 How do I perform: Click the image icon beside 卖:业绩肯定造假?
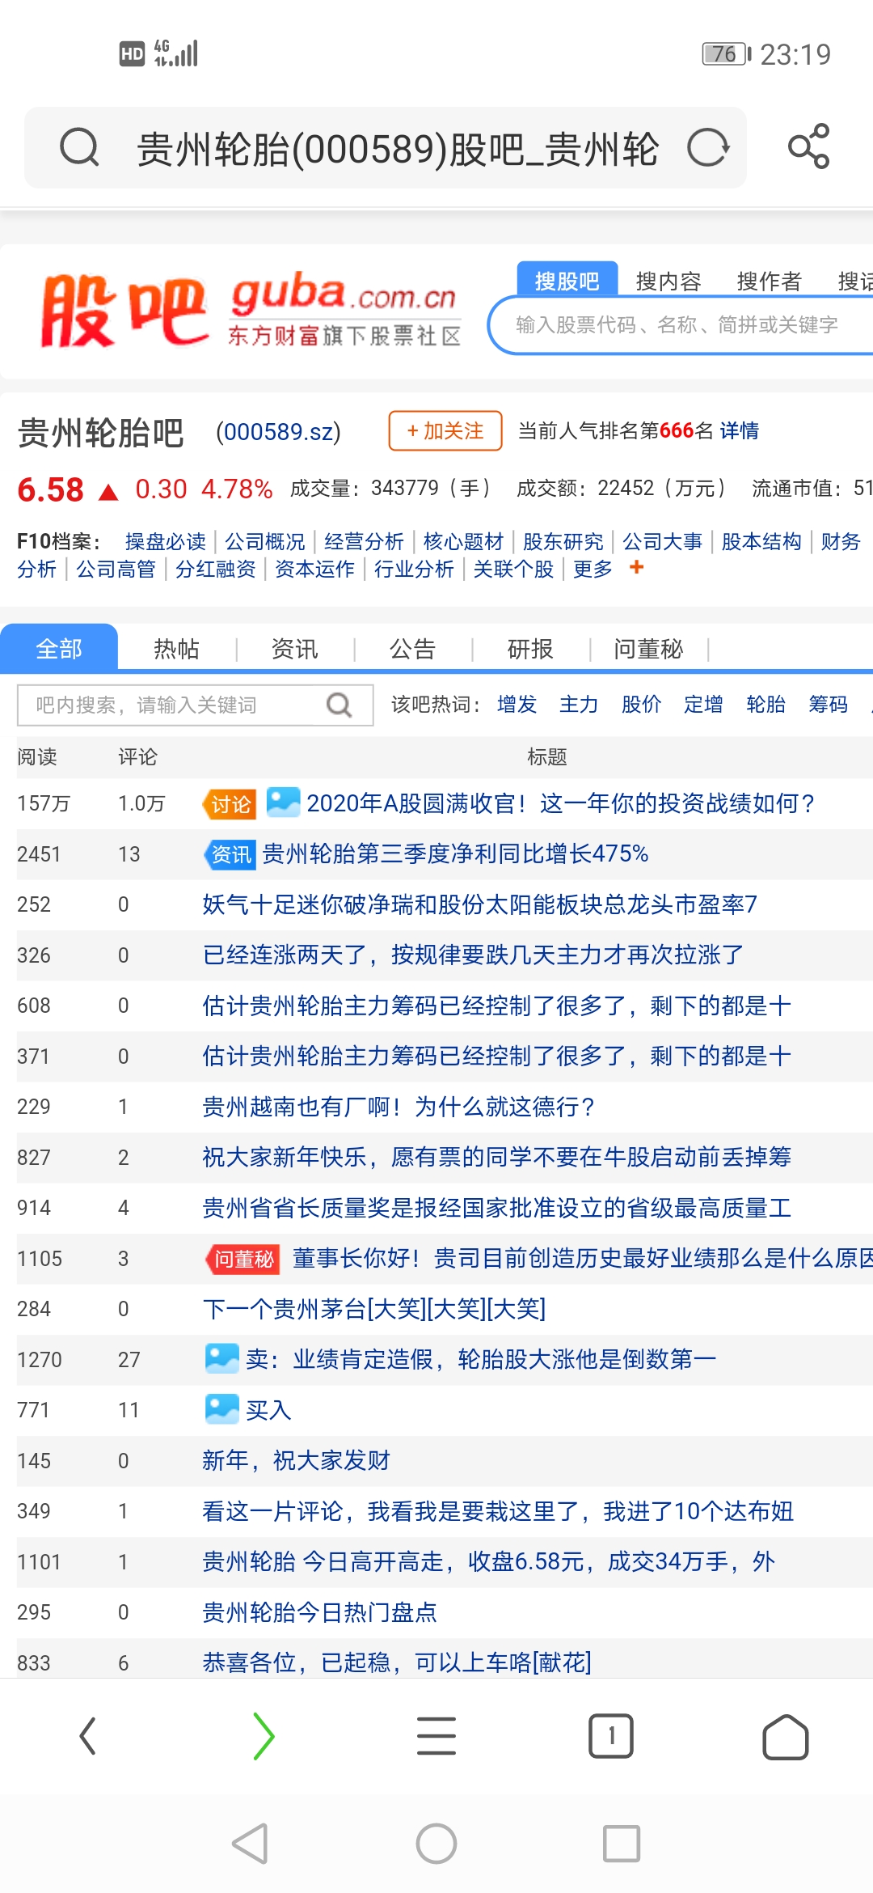[x=221, y=1358]
